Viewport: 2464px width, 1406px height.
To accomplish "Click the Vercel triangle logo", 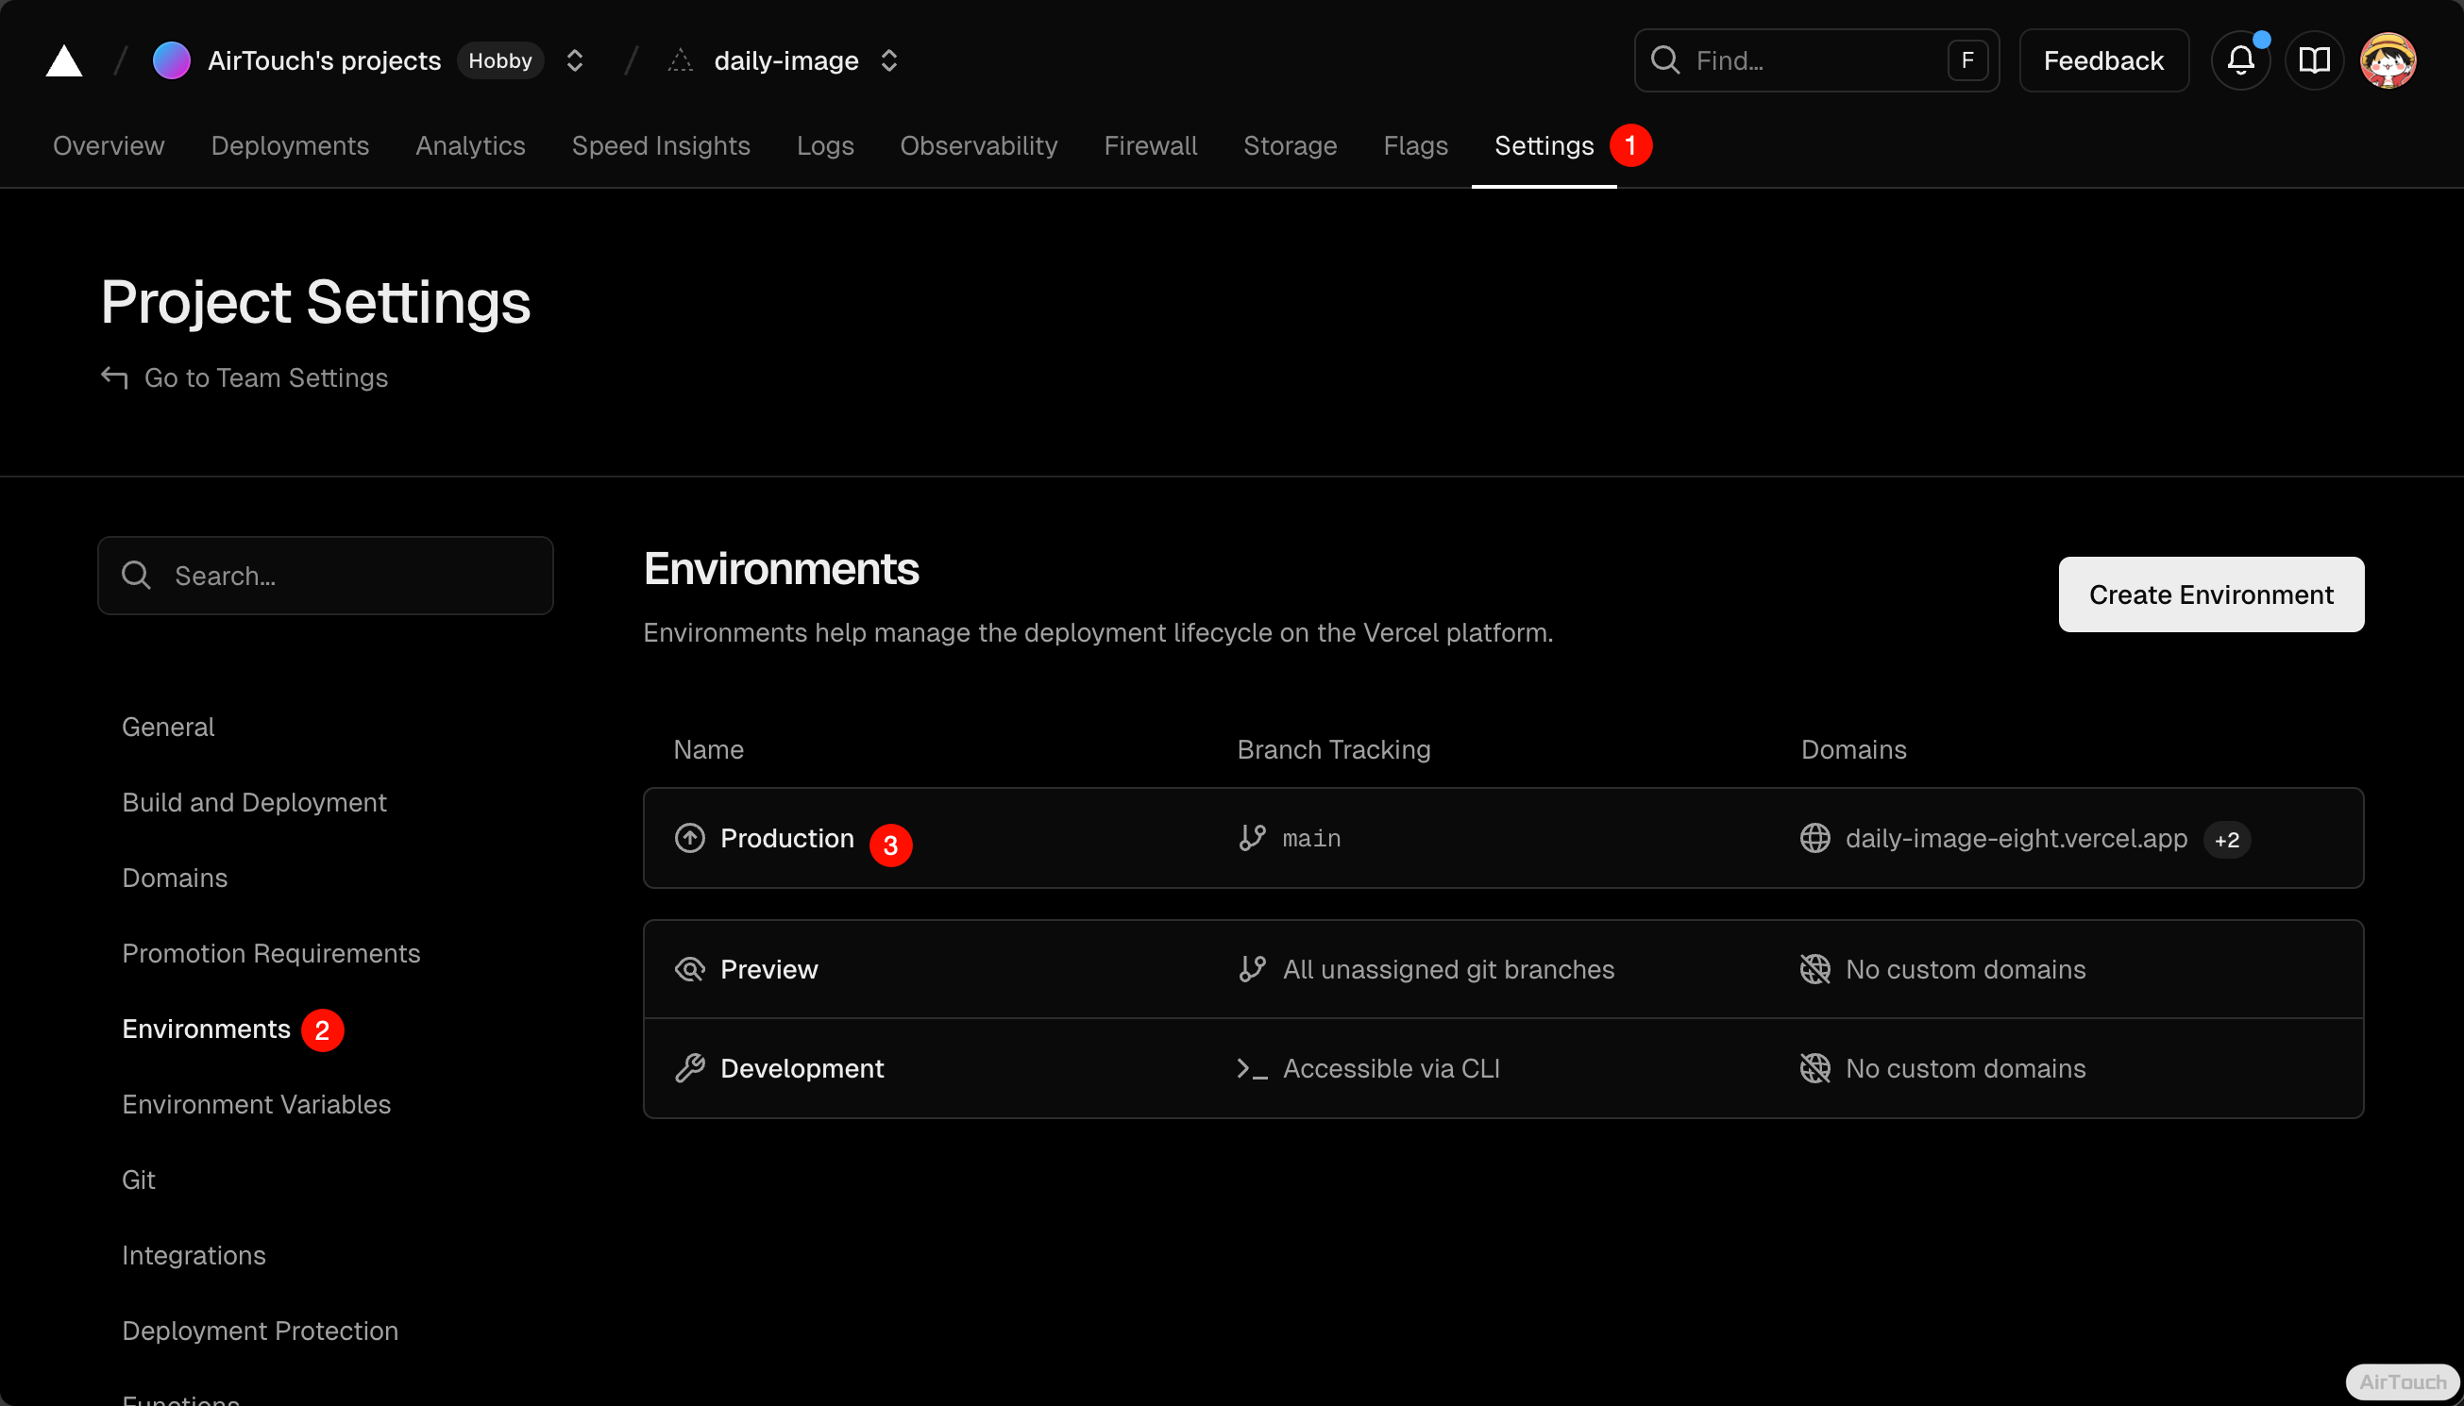I will (x=64, y=60).
